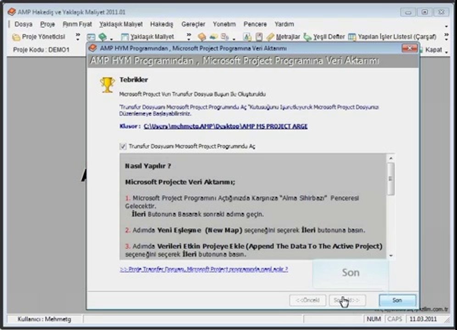The image size is (457, 330).
Task: Open Yapılan İşler Listesi (Çarşaf)
Action: [x=392, y=37]
